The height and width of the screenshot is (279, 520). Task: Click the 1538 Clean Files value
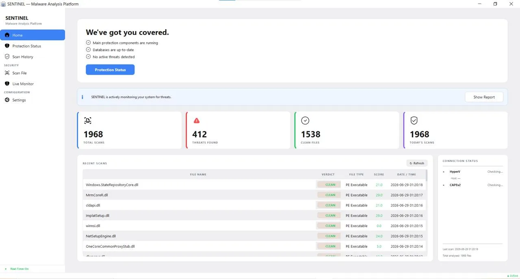click(310, 134)
